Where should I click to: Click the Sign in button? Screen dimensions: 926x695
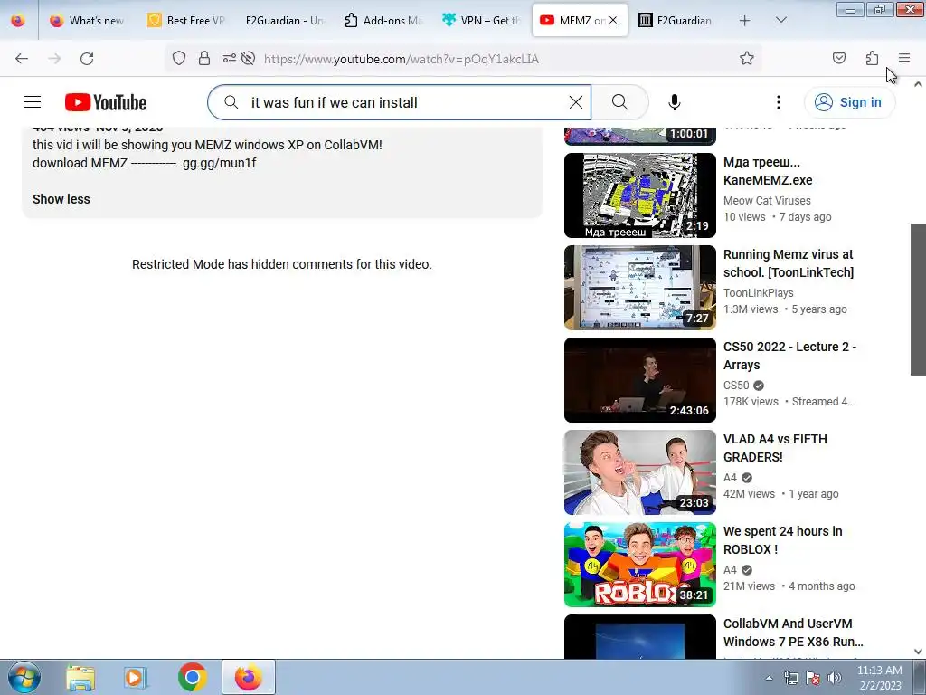pos(849,102)
